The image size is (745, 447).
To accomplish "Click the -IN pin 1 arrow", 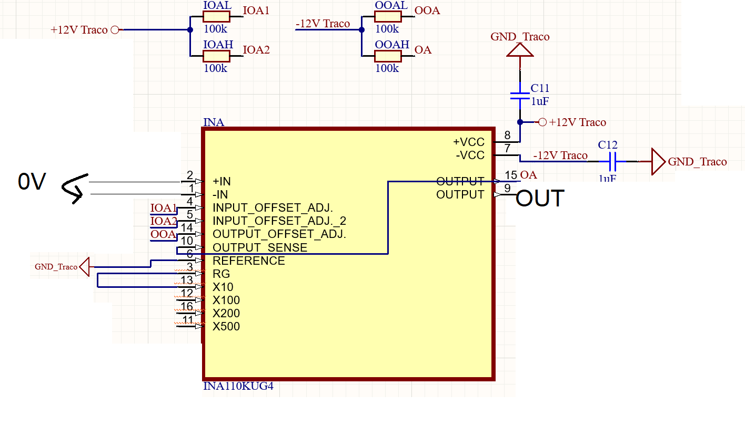I will point(198,194).
